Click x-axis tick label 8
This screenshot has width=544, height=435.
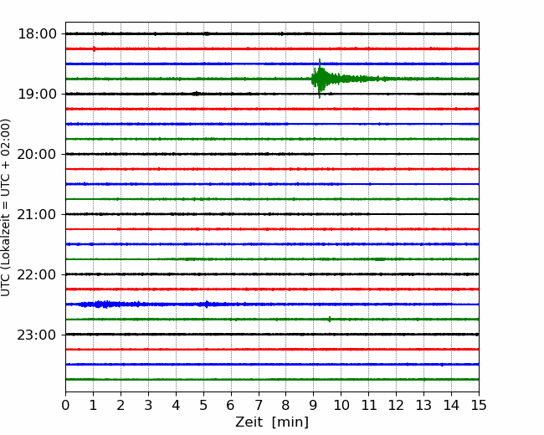[x=286, y=405]
